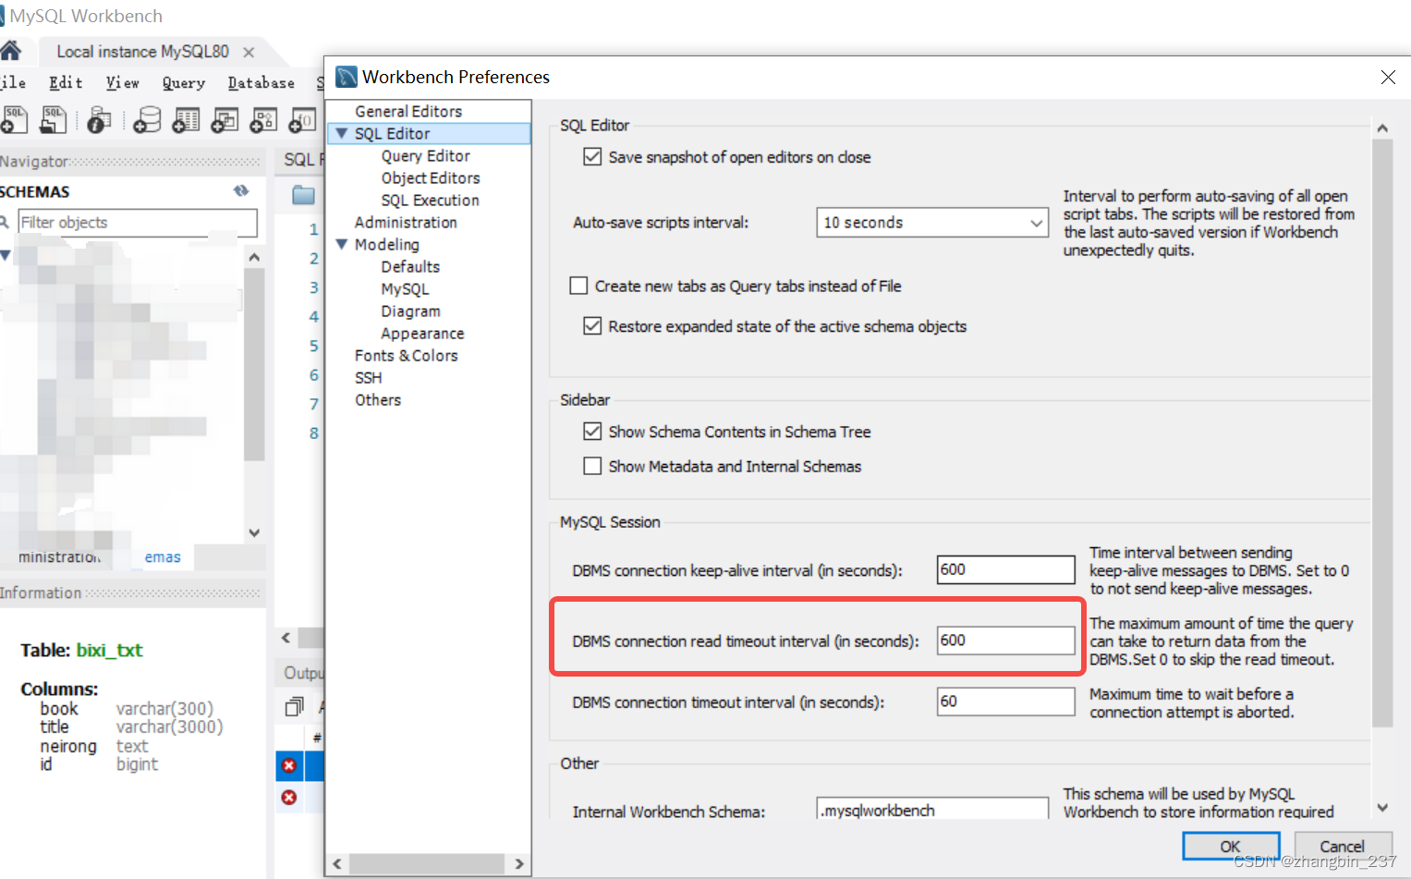Image resolution: width=1411 pixels, height=879 pixels.
Task: Open the Query menu
Action: 183,82
